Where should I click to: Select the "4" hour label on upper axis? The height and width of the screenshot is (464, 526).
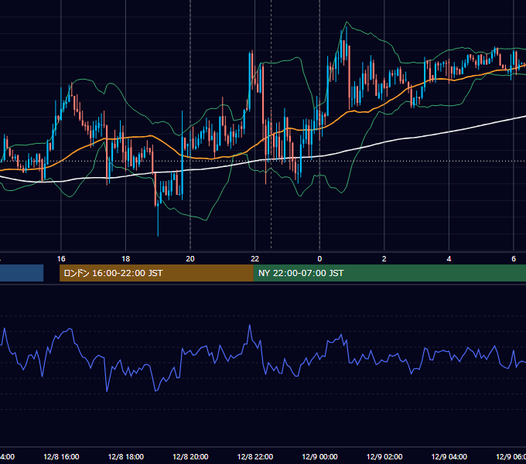tap(449, 259)
